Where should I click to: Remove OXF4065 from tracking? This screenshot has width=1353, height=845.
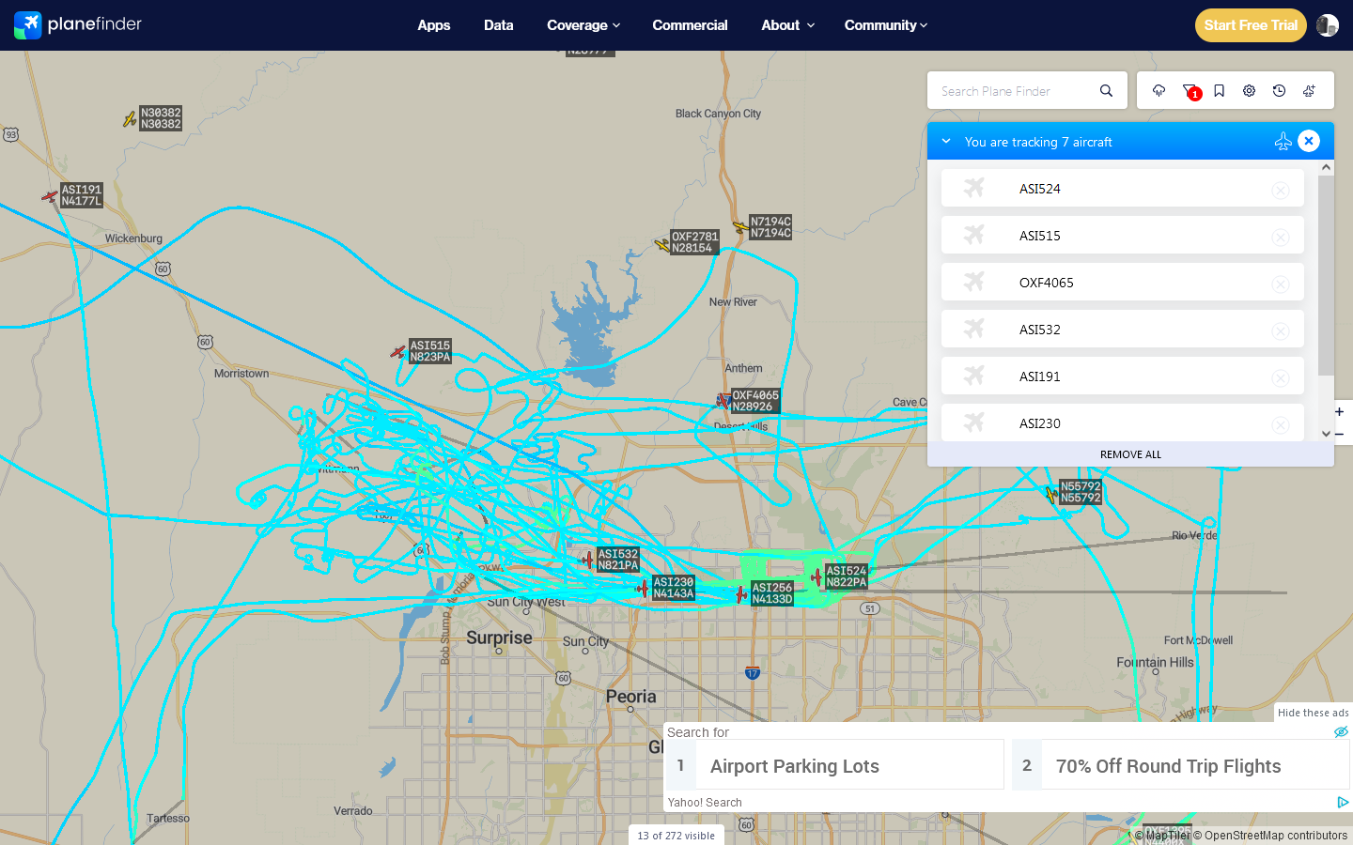pos(1281,284)
